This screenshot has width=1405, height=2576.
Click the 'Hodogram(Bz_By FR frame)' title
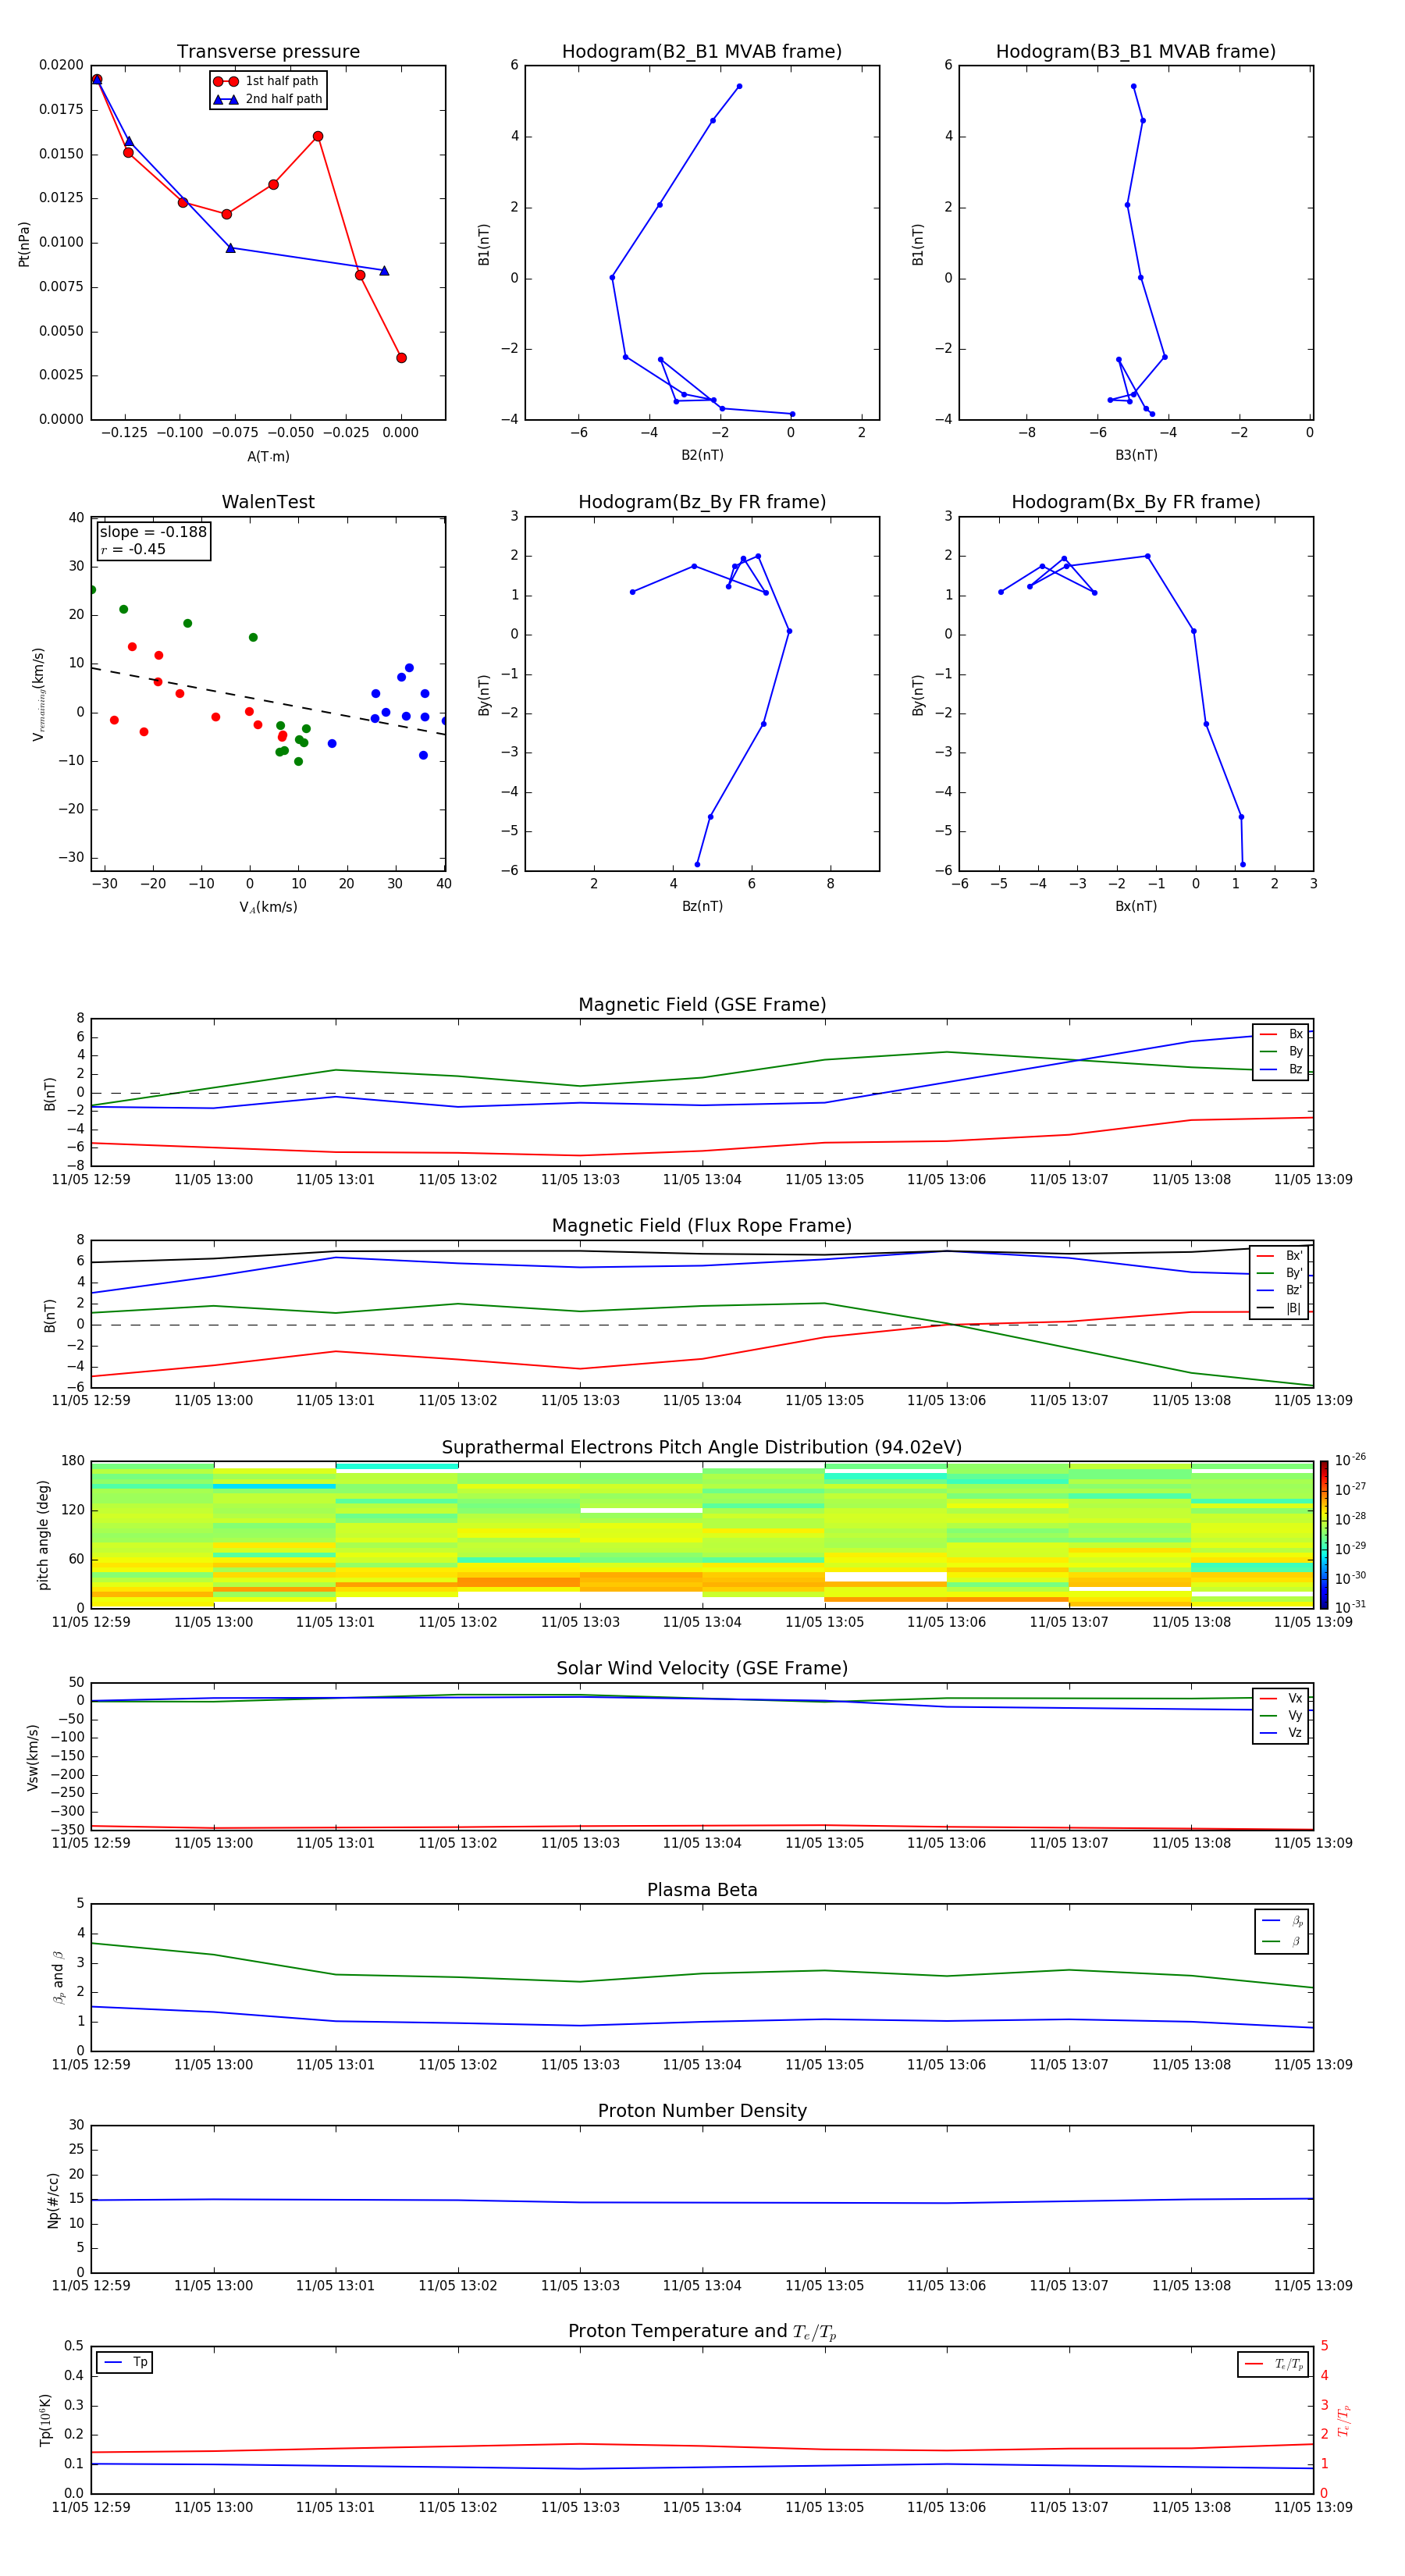click(x=702, y=502)
